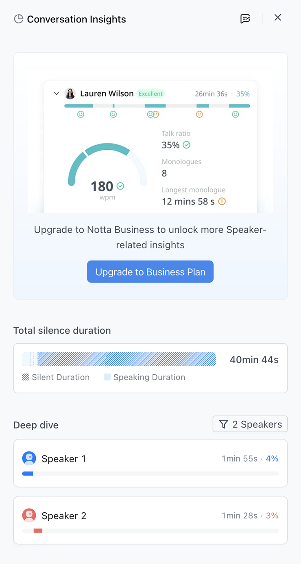This screenshot has width=301, height=564.
Task: Click the green check beside 180 wpm
Action: coord(120,186)
